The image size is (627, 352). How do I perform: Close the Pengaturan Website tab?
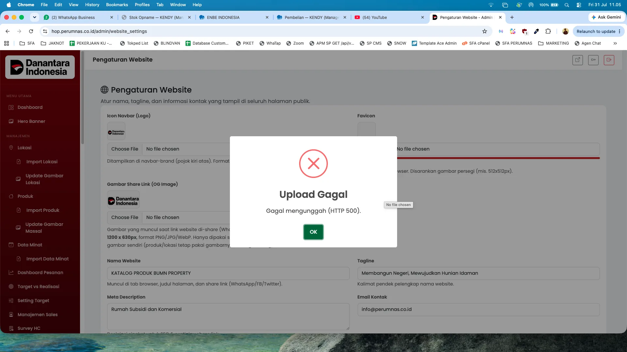(500, 17)
